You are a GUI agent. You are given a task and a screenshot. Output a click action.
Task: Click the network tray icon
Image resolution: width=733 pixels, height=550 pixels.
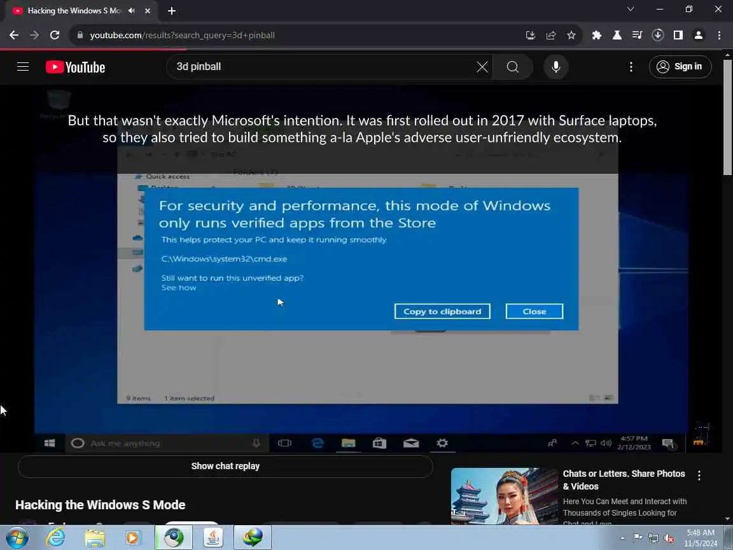(653, 539)
